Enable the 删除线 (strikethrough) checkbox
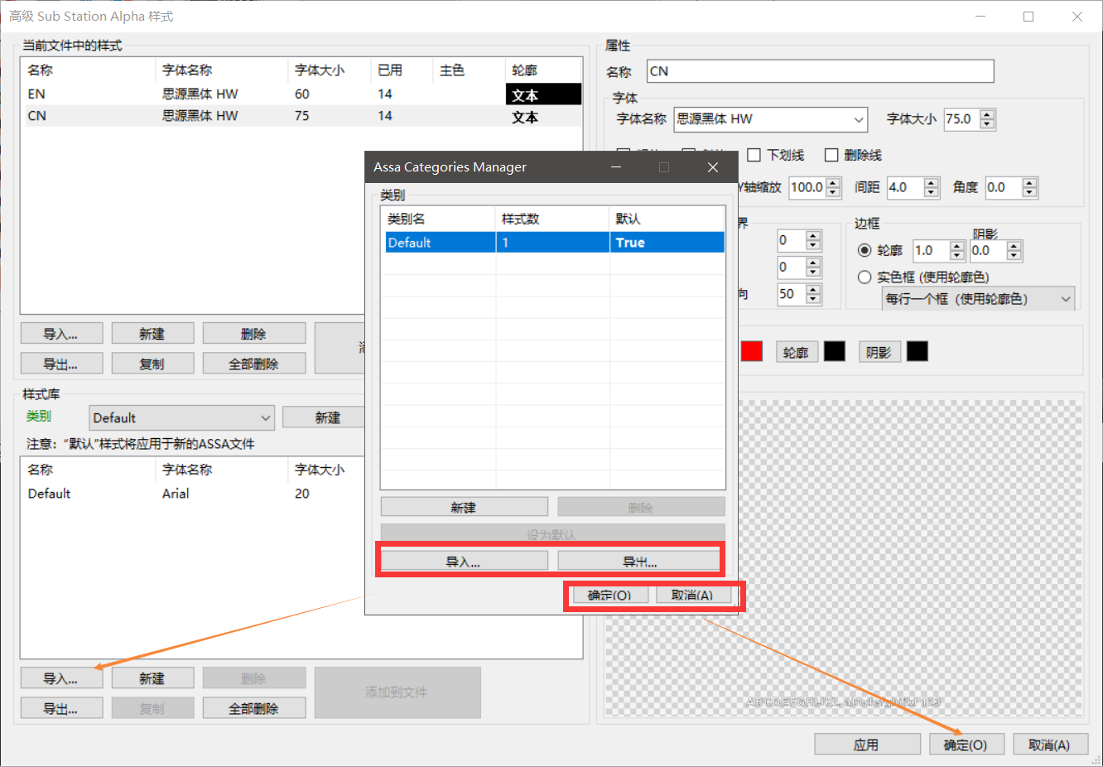The width and height of the screenshot is (1103, 767). (x=832, y=155)
